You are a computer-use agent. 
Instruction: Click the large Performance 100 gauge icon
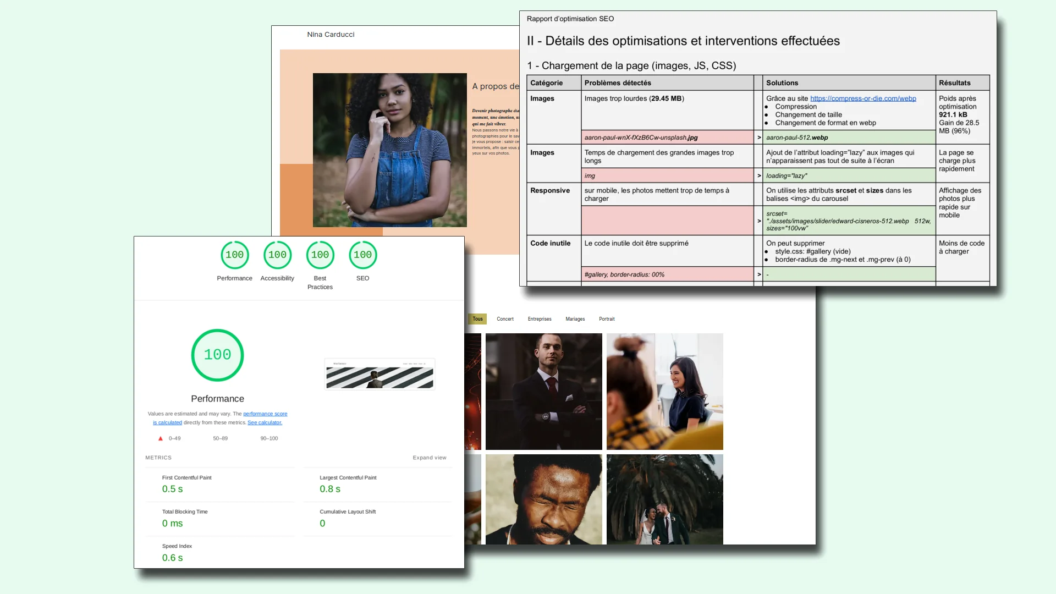(x=217, y=355)
